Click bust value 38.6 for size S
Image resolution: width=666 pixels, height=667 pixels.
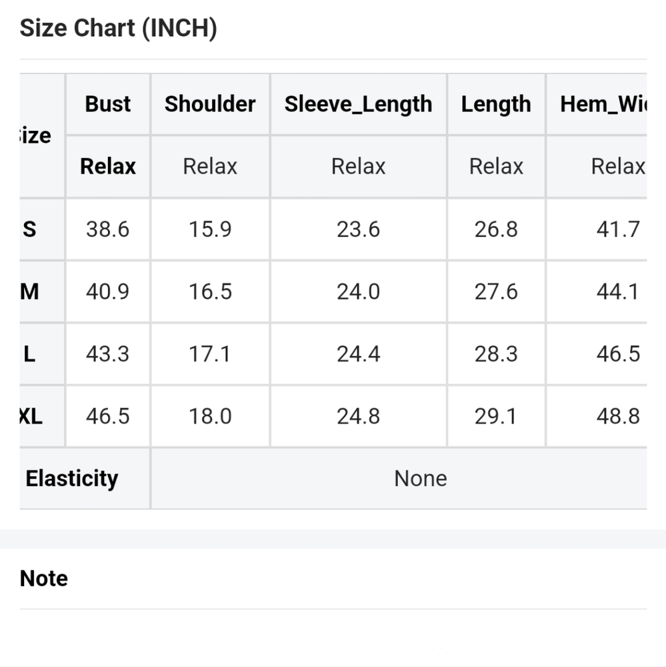[108, 229]
